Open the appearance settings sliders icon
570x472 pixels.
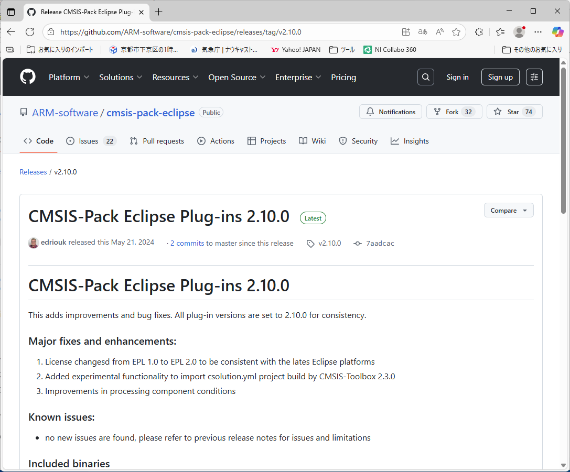534,77
